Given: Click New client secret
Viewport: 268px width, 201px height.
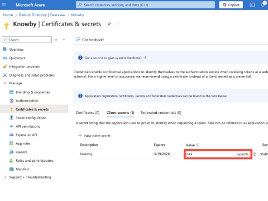Looking at the screenshot, I should pos(94,136).
